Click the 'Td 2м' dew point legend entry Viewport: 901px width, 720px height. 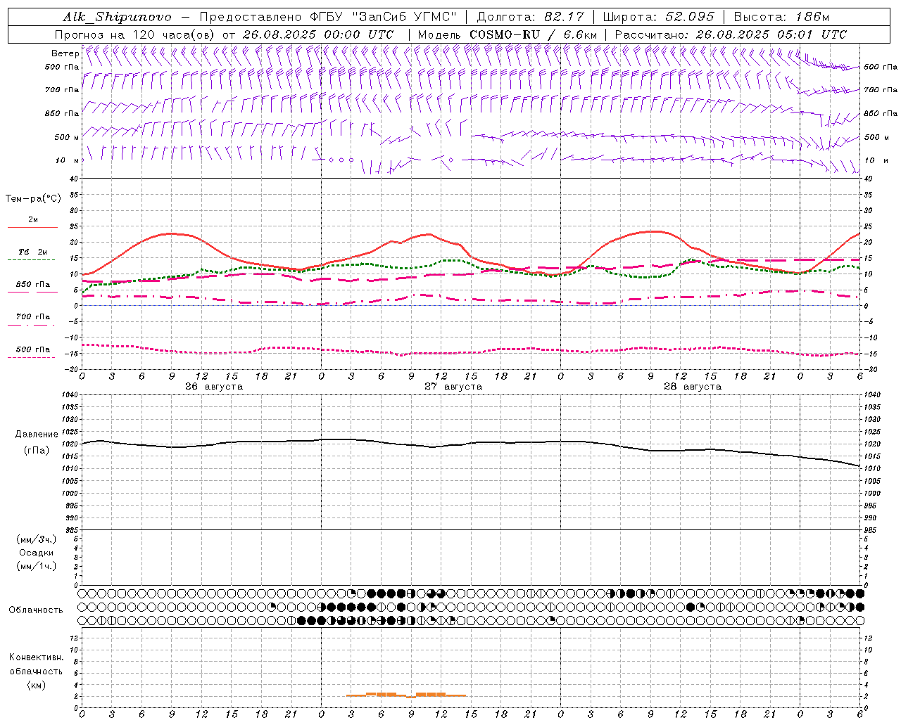pyautogui.click(x=33, y=252)
